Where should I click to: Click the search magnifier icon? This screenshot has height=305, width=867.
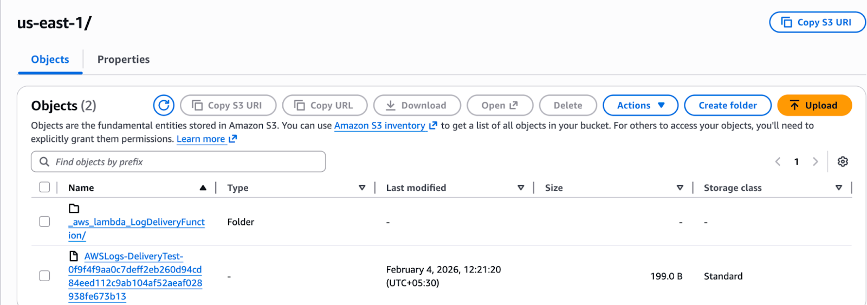(44, 161)
